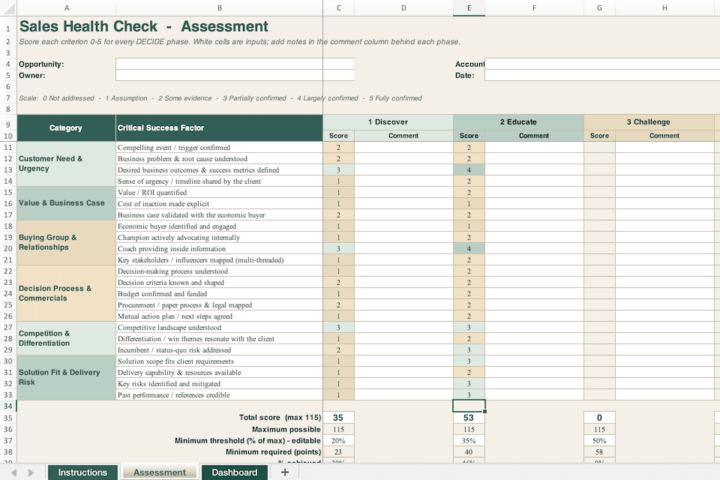The image size is (720, 480).
Task: Select 'Customer Need & Urgency' category cell
Action: [66, 163]
